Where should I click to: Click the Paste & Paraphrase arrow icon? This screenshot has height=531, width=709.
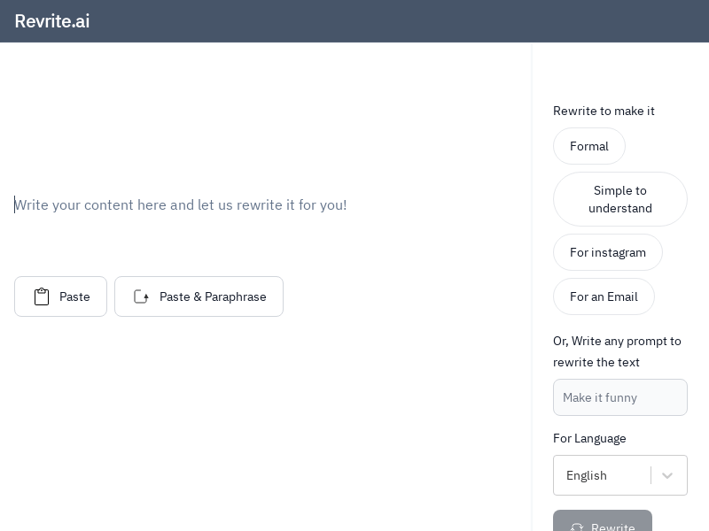[141, 296]
